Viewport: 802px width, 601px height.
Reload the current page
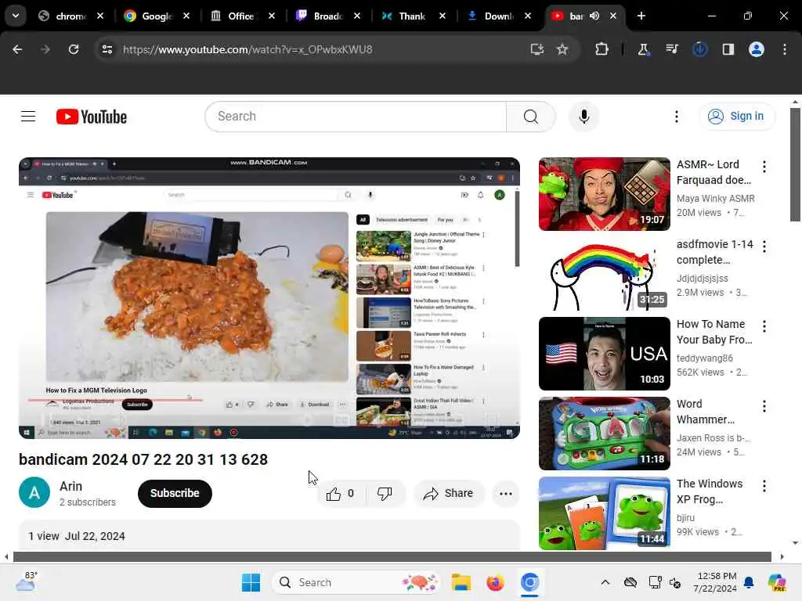tap(74, 49)
